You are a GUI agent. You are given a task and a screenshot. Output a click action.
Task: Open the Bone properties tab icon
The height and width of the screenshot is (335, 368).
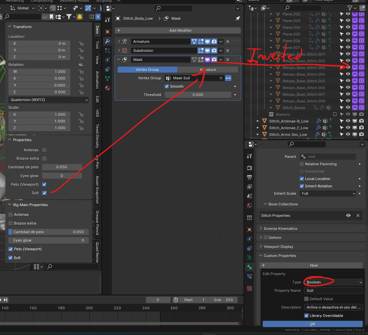pyautogui.click(x=249, y=267)
